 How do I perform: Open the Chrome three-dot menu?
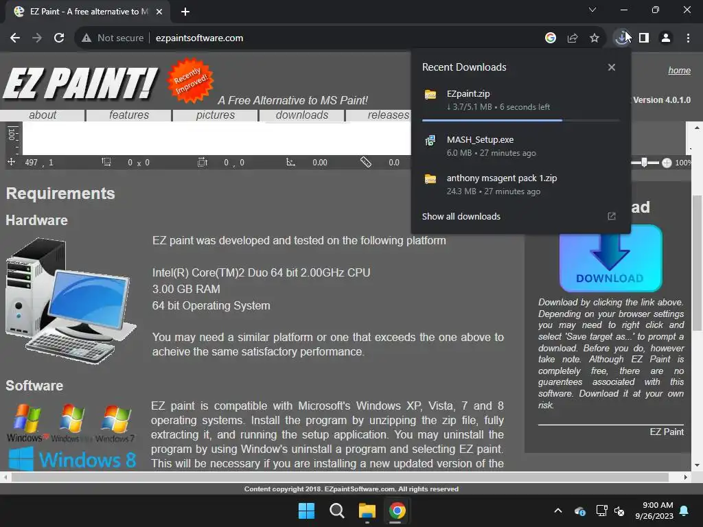(688, 38)
